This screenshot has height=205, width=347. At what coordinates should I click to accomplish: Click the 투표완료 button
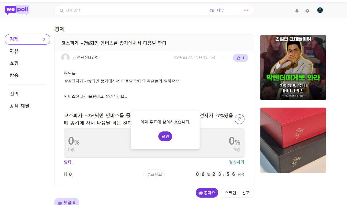point(154,174)
